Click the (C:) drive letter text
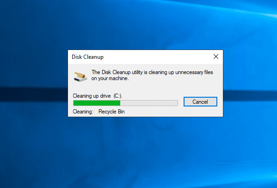This screenshot has height=188, width=277. (118, 96)
